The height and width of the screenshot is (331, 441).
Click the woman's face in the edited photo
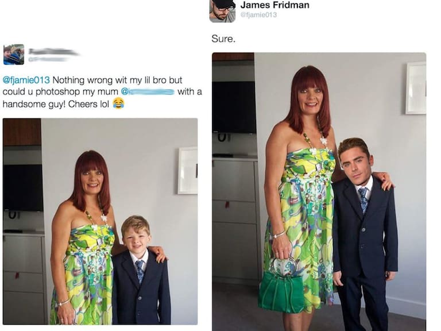click(310, 95)
